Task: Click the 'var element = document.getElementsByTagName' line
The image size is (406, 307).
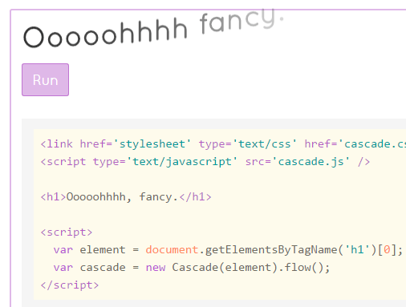Action: [228, 250]
